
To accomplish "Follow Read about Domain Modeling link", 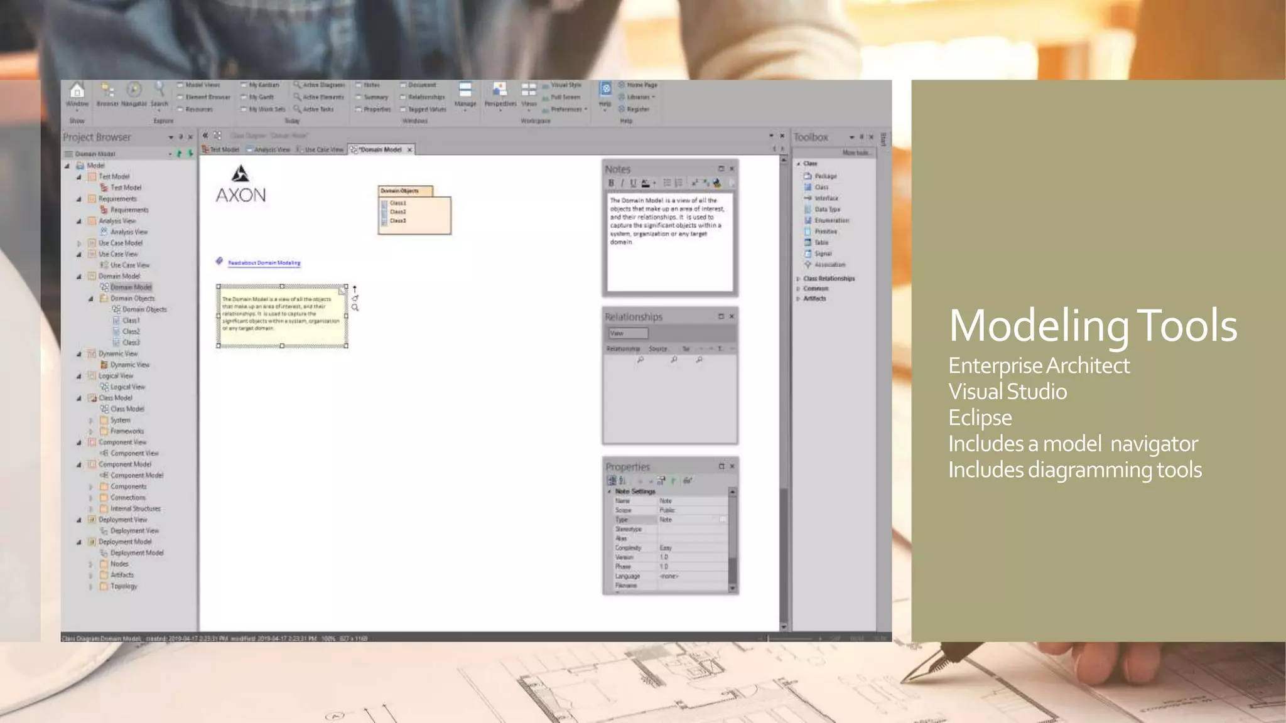I will pyautogui.click(x=264, y=263).
